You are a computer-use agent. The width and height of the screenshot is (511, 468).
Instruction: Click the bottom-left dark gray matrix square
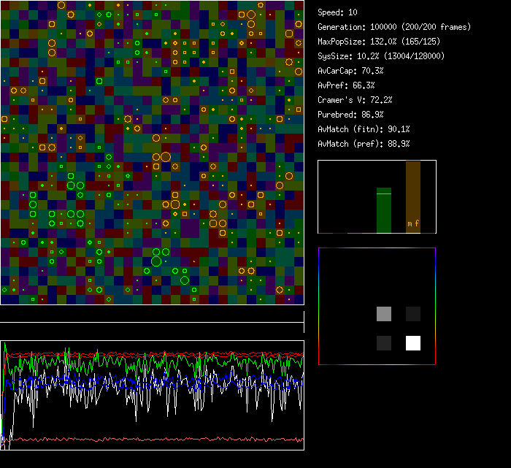point(384,343)
